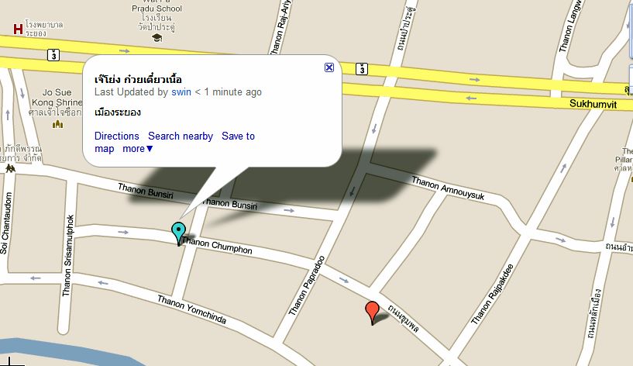The height and width of the screenshot is (366, 633).
Task: Click the hospital H icon
Action: 18,29
